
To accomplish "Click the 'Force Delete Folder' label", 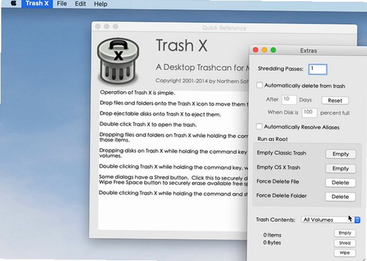I will pyautogui.click(x=281, y=196).
